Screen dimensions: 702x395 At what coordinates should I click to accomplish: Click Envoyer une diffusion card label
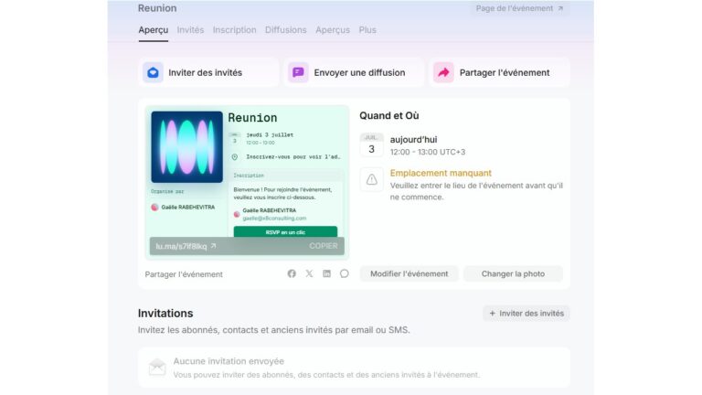coord(359,72)
